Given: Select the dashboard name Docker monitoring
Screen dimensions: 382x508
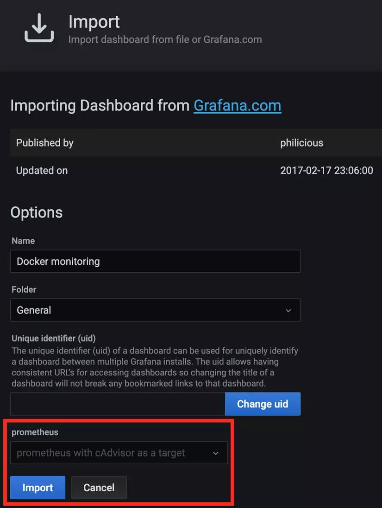Looking at the screenshot, I should pyautogui.click(x=57, y=261).
